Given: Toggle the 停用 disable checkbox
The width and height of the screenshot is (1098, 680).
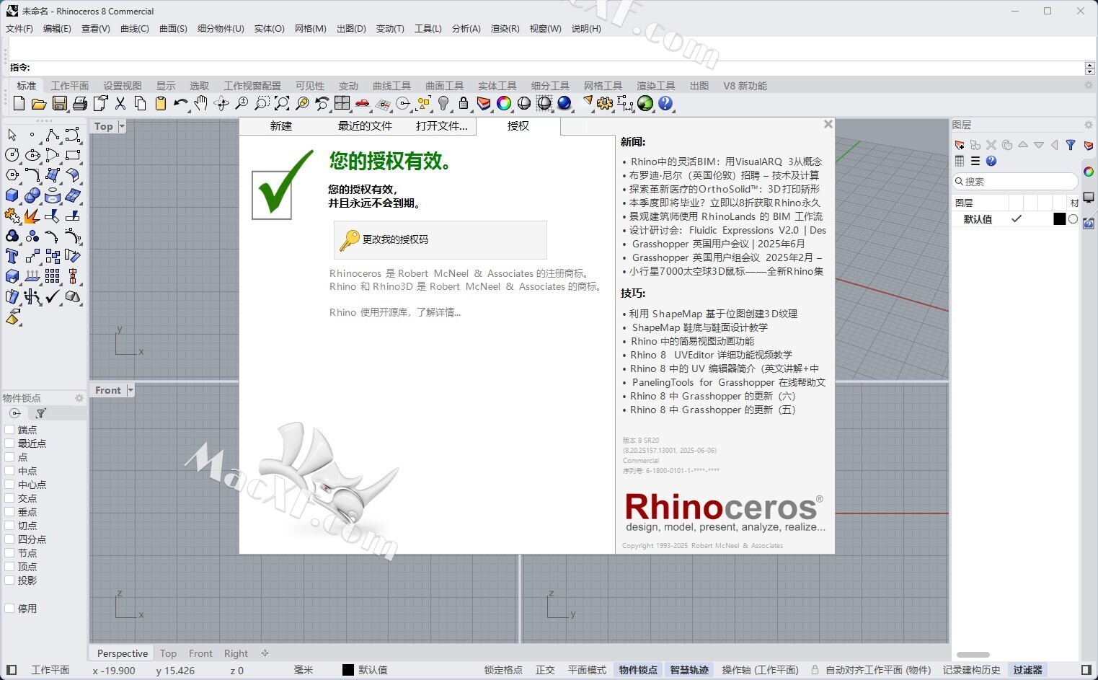Looking at the screenshot, I should coord(9,609).
